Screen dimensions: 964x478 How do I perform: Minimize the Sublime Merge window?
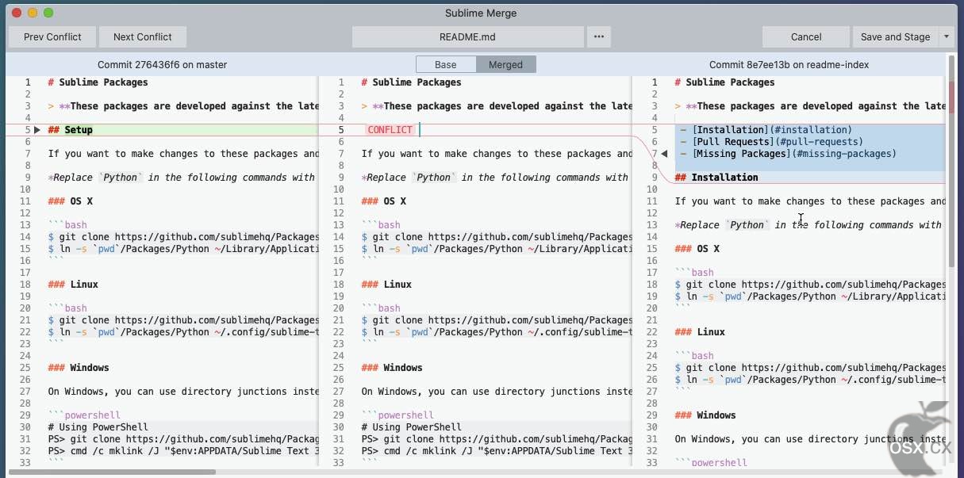(x=33, y=13)
